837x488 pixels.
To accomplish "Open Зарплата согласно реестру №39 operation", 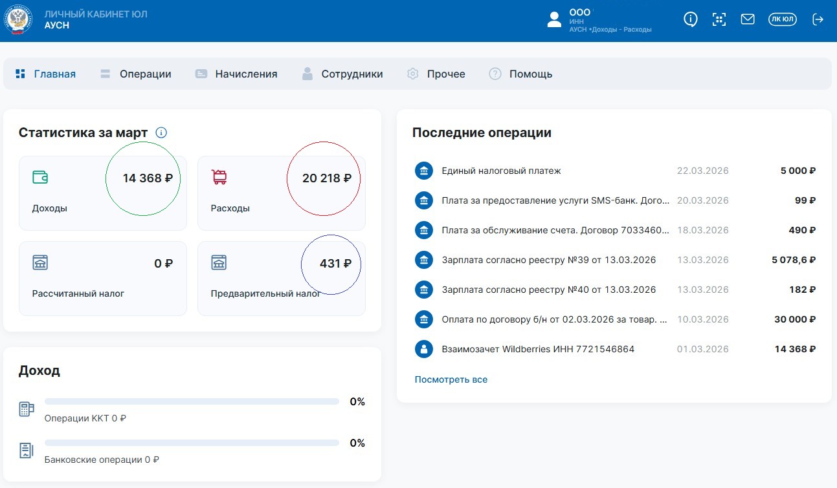I will (x=615, y=260).
